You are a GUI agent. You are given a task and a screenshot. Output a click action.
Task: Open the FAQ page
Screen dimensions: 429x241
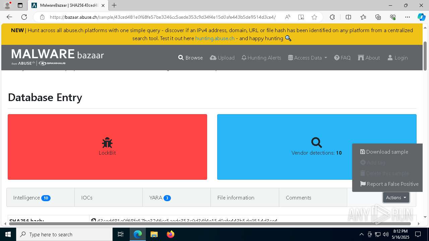(342, 58)
